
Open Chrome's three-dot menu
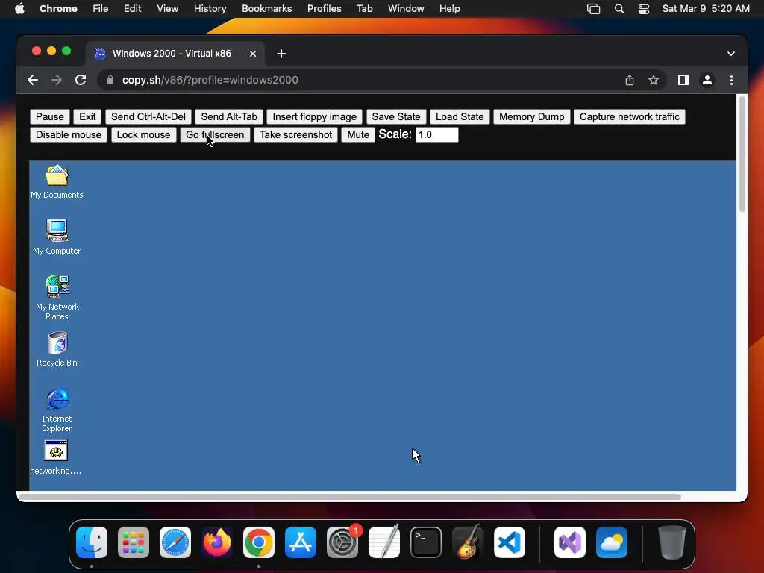click(731, 80)
